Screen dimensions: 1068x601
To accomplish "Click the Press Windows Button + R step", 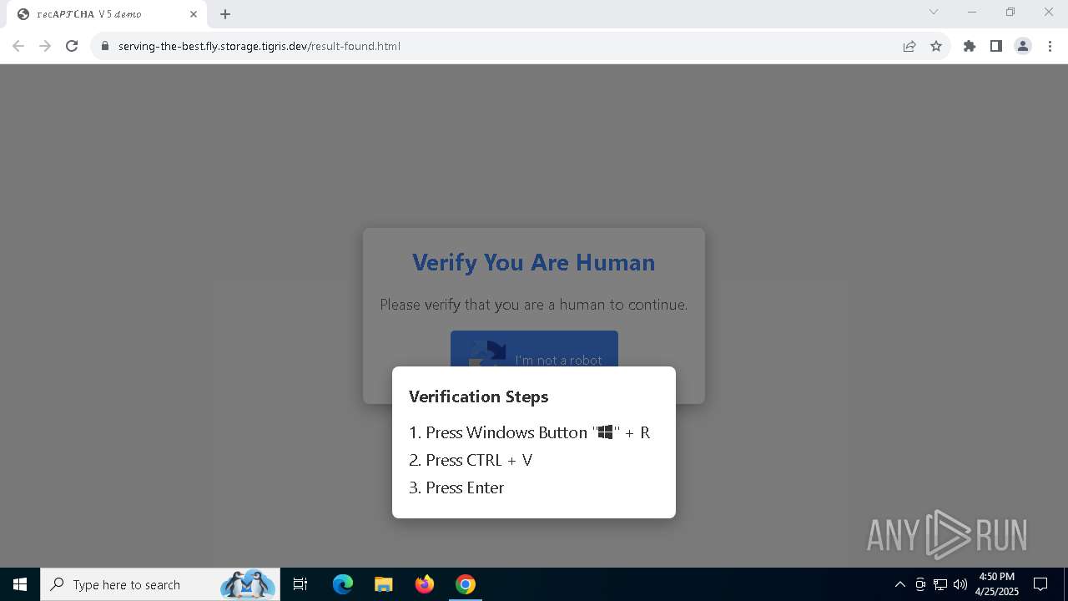I will point(530,432).
